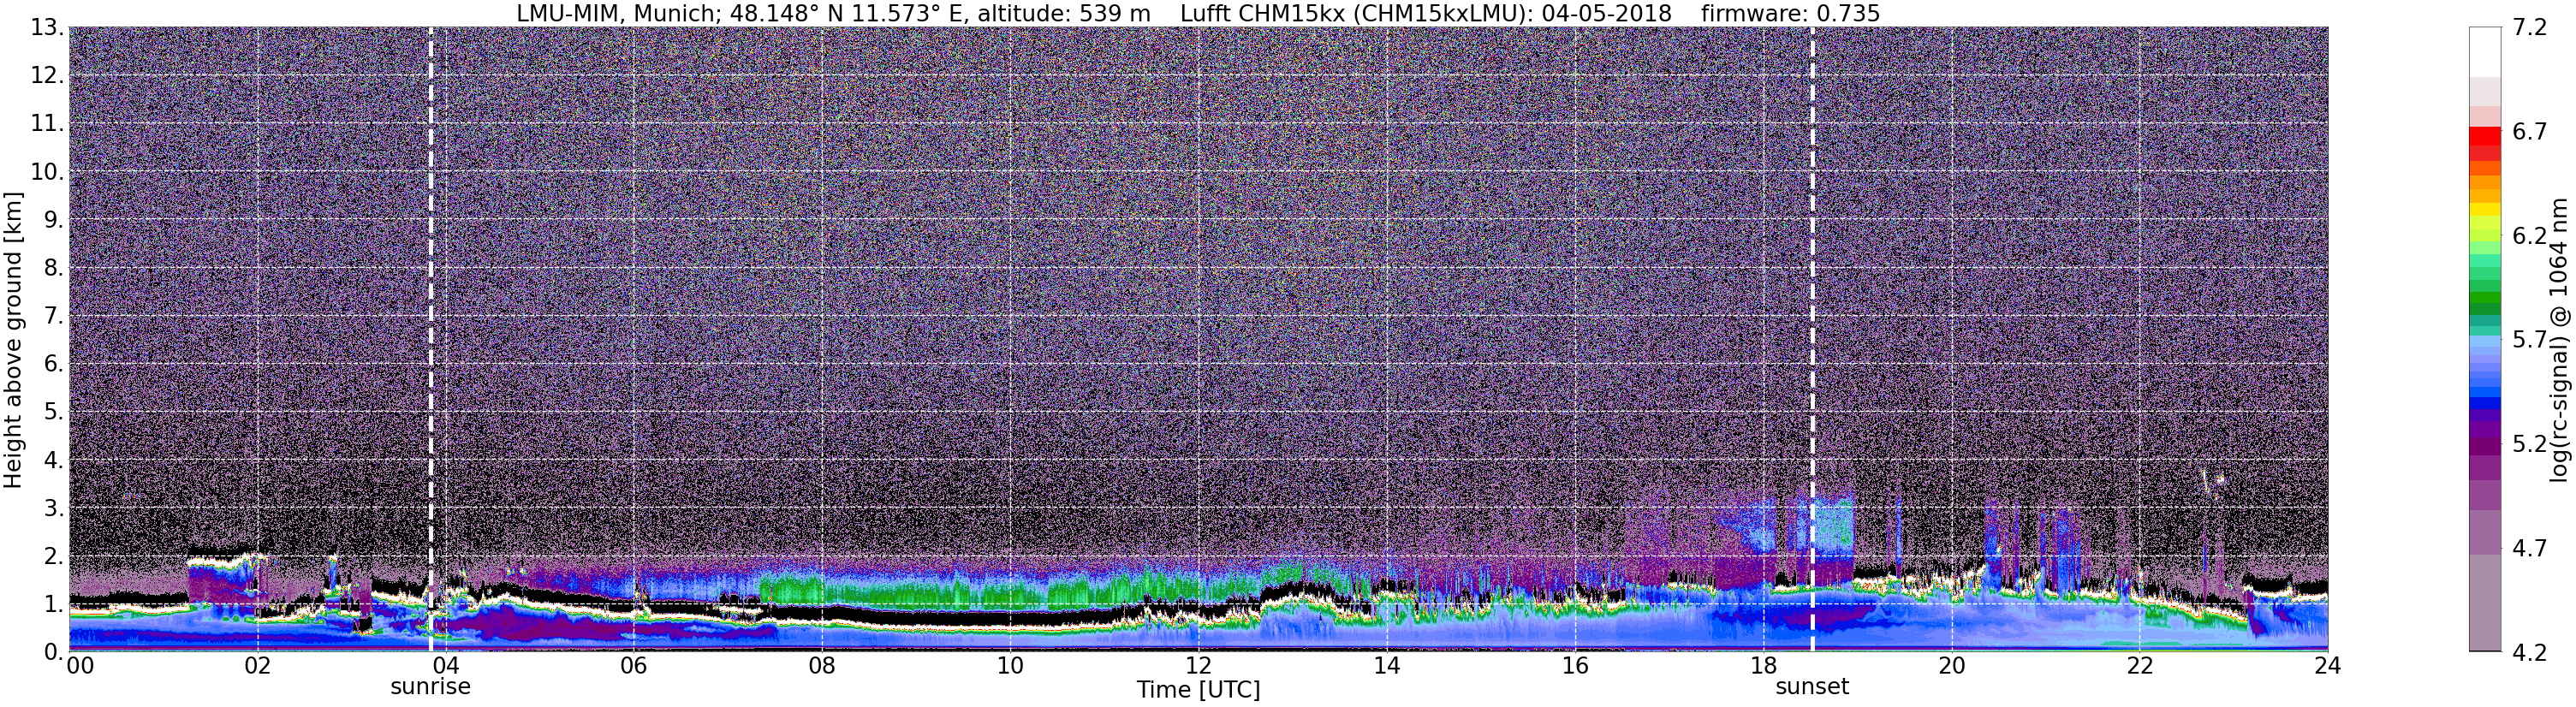
Task: Click the colorbar tick value '6.2'
Action: point(2529,236)
